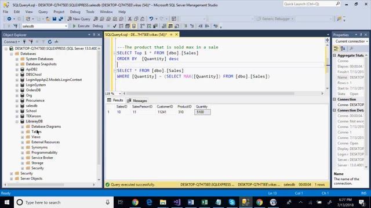Collapse the Connection Details section in Properties
This screenshot has width=371, height=208.
334,110
